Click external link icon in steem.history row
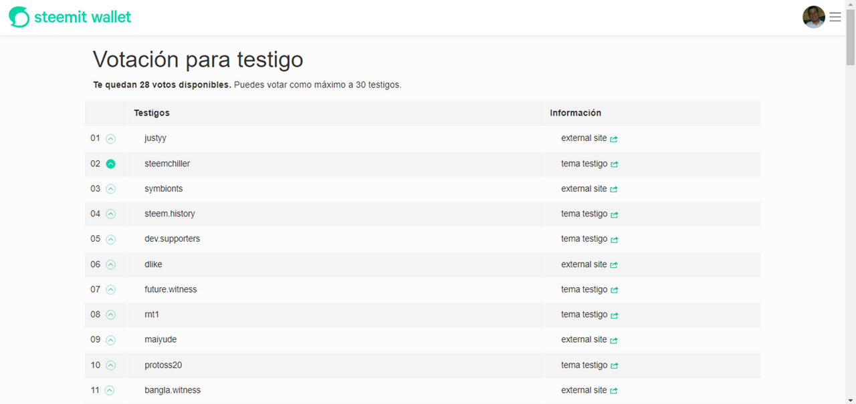This screenshot has width=856, height=404. pyautogui.click(x=614, y=214)
